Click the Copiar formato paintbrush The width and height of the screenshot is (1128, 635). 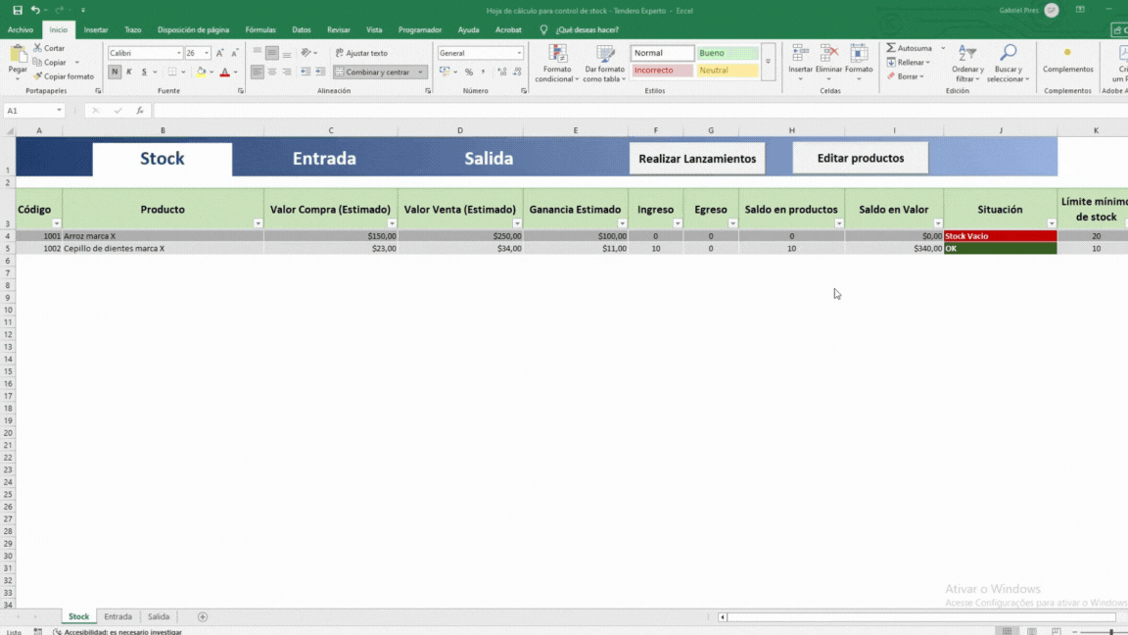37,76
